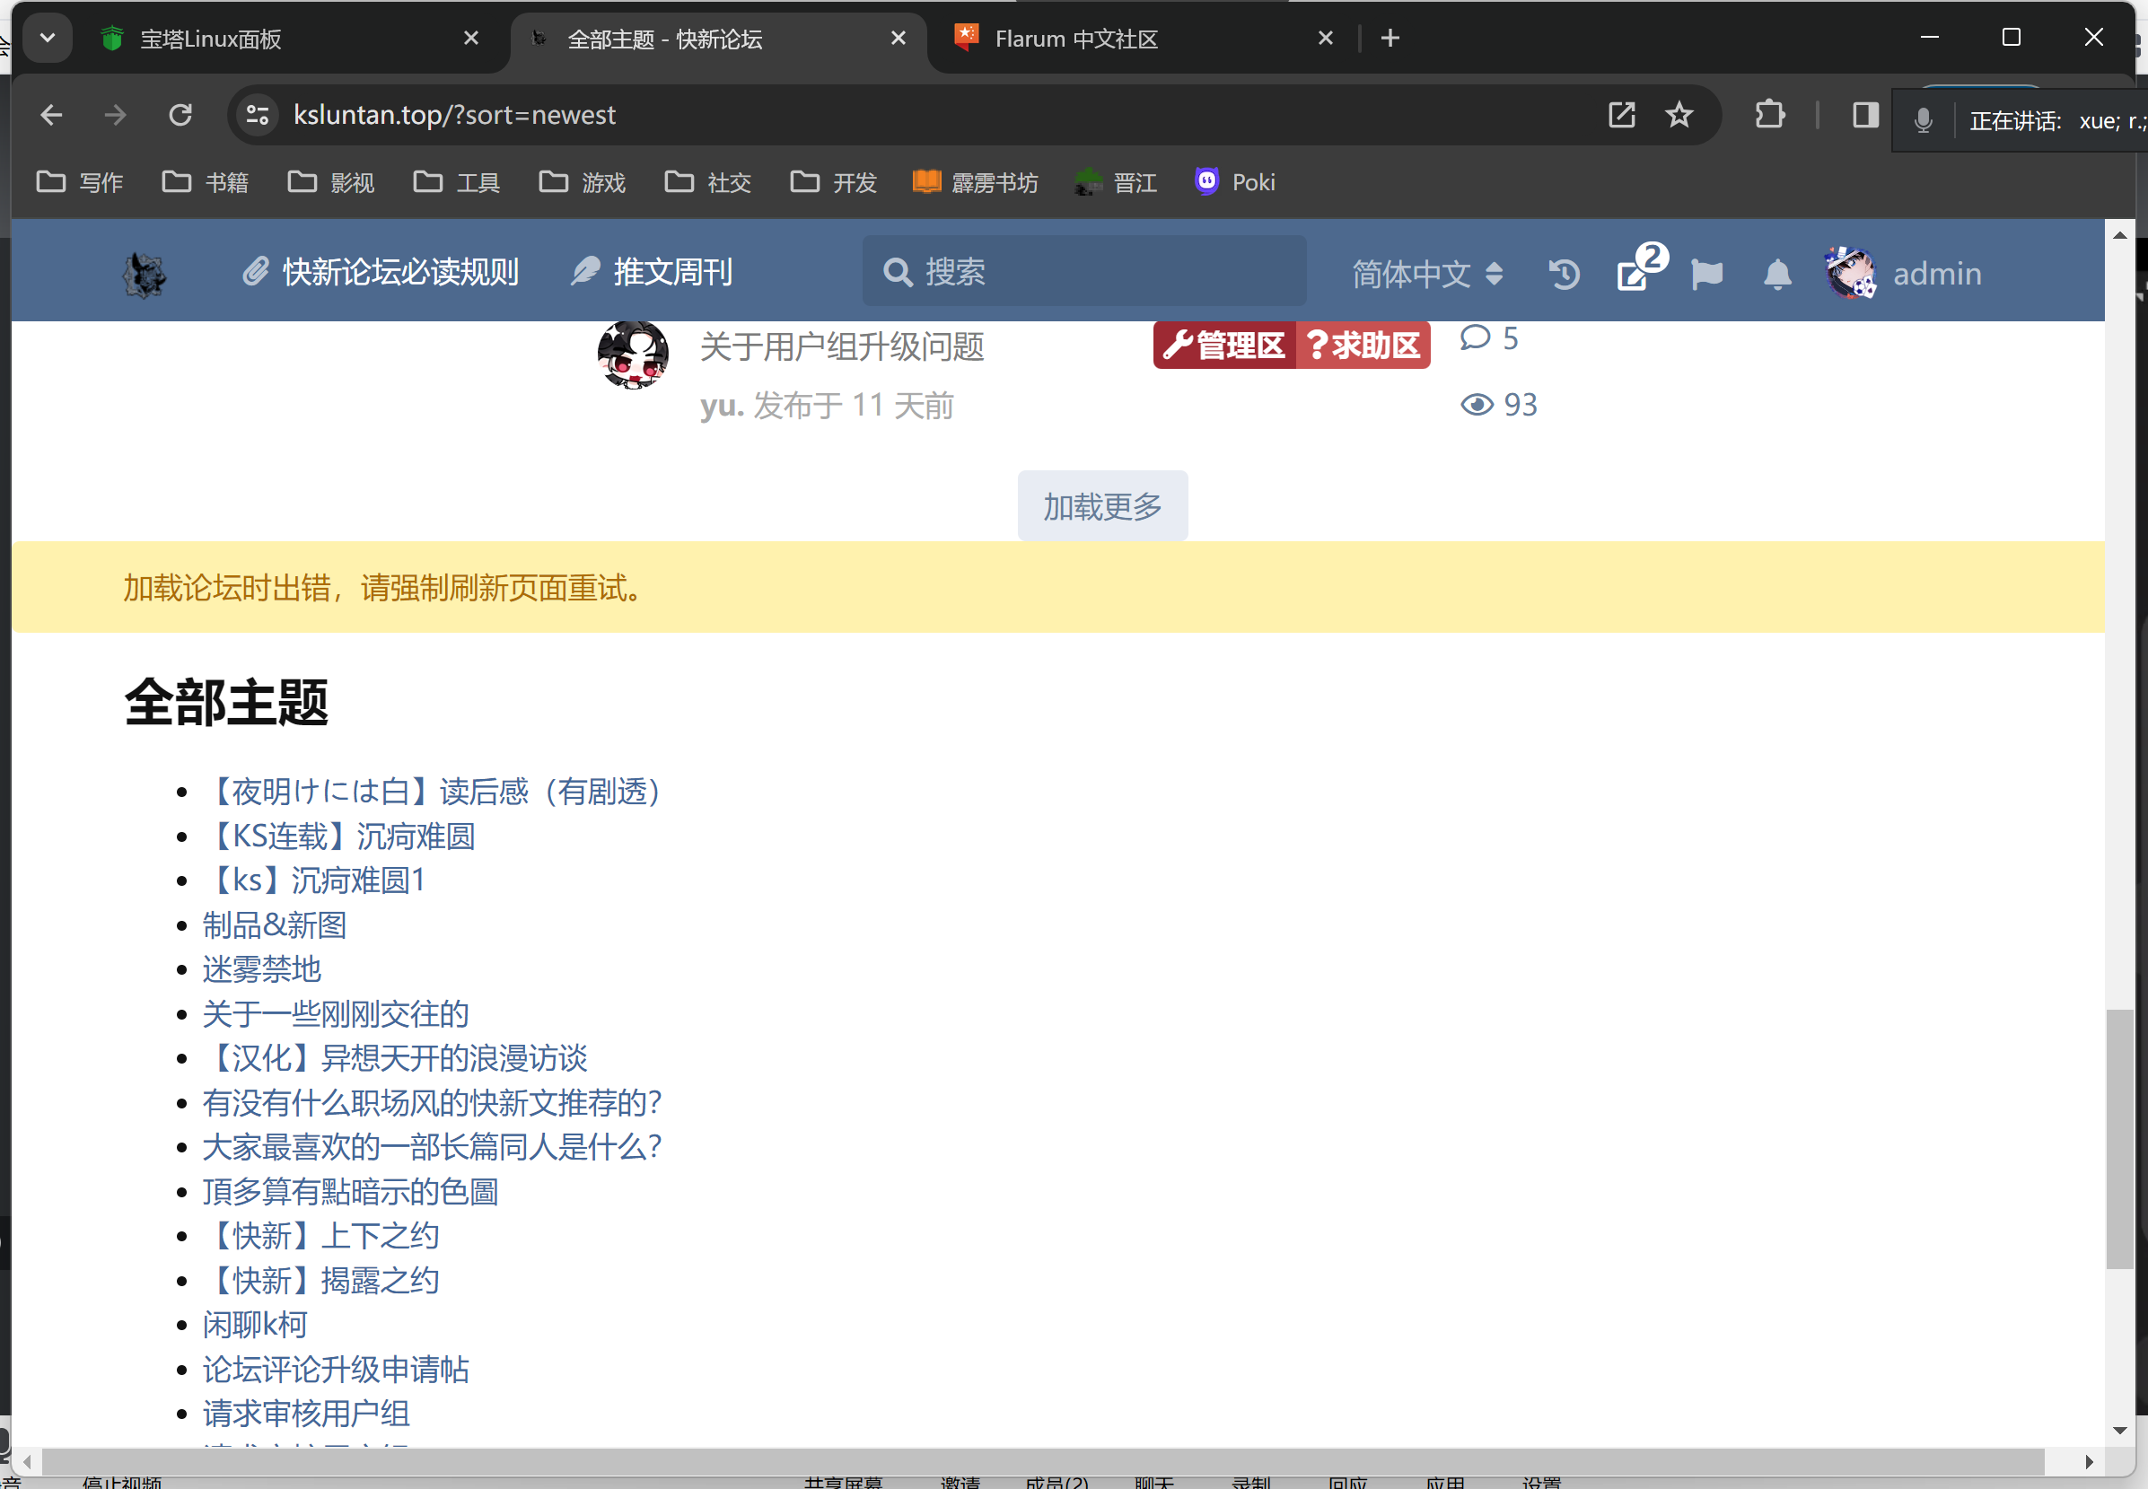Click the 加载更多 button
Image resolution: width=2148 pixels, height=1489 pixels.
tap(1102, 506)
